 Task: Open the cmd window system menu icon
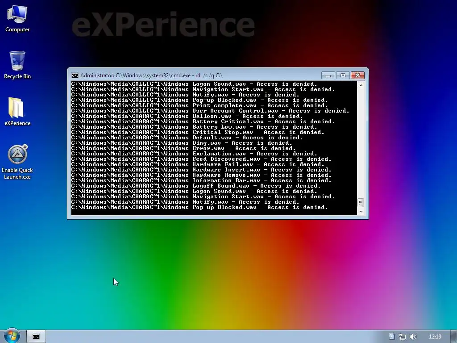tap(75, 75)
